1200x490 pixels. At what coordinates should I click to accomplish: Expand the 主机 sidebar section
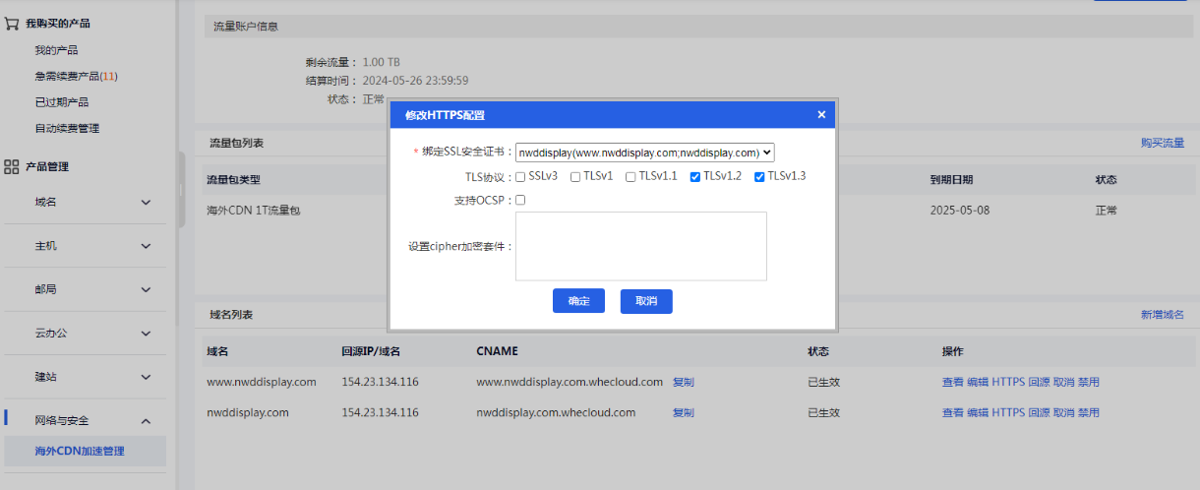coord(146,246)
